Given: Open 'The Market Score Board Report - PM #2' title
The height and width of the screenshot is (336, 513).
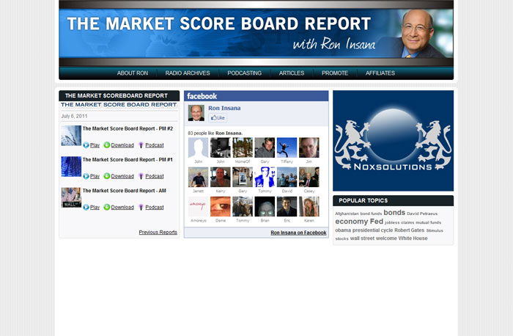Looking at the screenshot, I should tap(128, 128).
